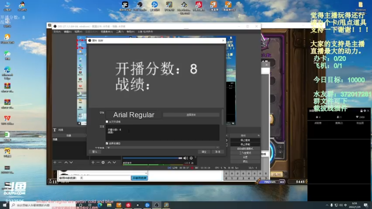Click inside the text content input box

click(x=162, y=133)
